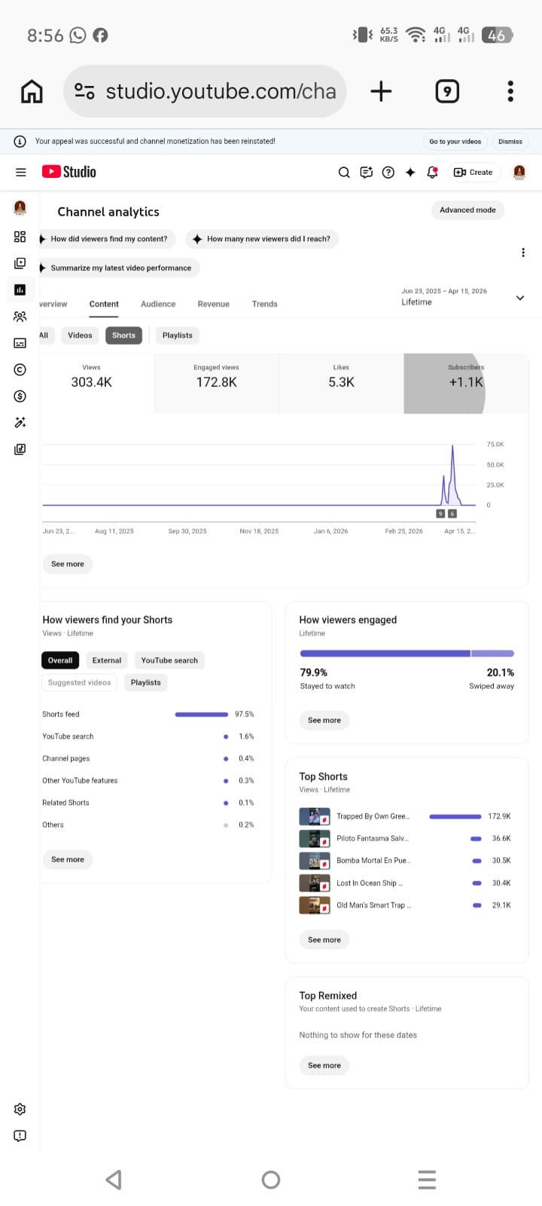Image resolution: width=542 pixels, height=1206 pixels.
Task: Select the External traffic source chip
Action: 106,660
